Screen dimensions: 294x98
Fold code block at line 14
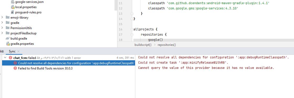pyautogui.click(x=132, y=19)
